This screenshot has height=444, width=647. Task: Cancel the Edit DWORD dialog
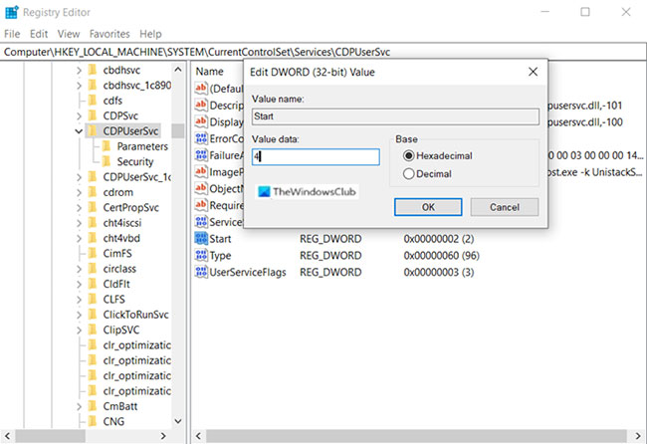coord(504,207)
